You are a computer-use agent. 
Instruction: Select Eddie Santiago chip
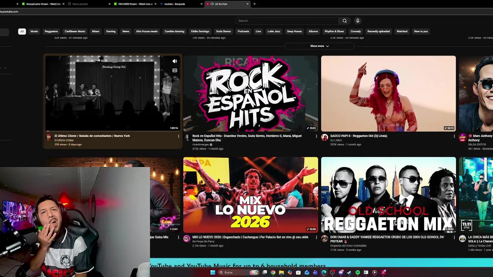[x=200, y=32]
